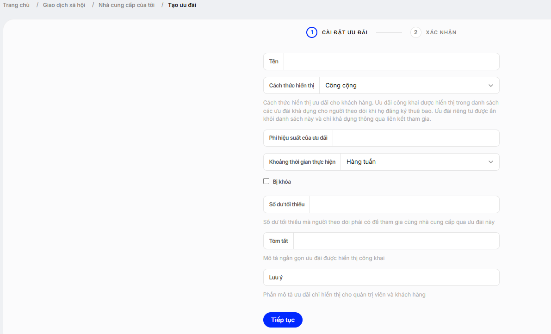Screen dimensions: 551x334
Task: Click chevron arrow beside Hàng tuần
Action: coord(490,162)
